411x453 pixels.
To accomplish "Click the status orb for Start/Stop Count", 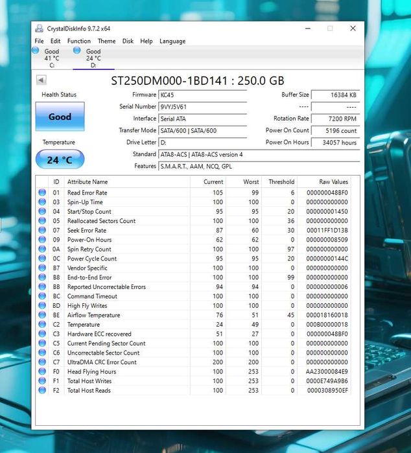I will (42, 211).
